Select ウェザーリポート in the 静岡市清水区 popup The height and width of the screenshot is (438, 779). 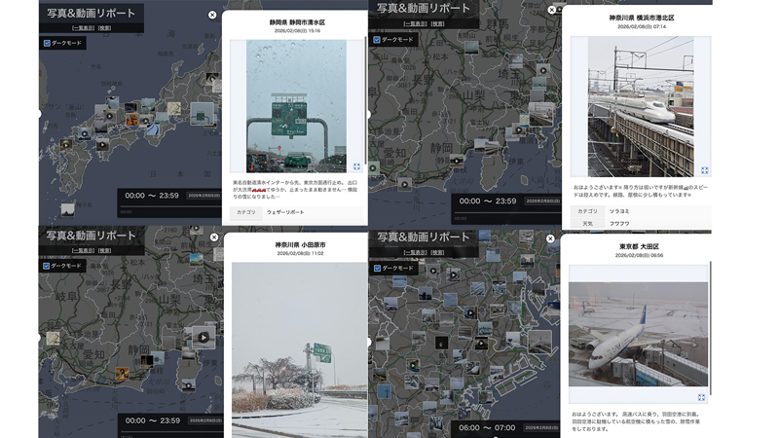pos(285,212)
